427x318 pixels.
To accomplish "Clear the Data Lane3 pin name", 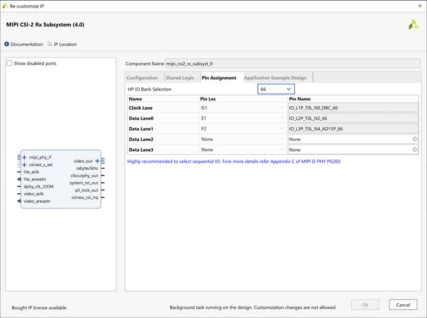I will click(414, 149).
